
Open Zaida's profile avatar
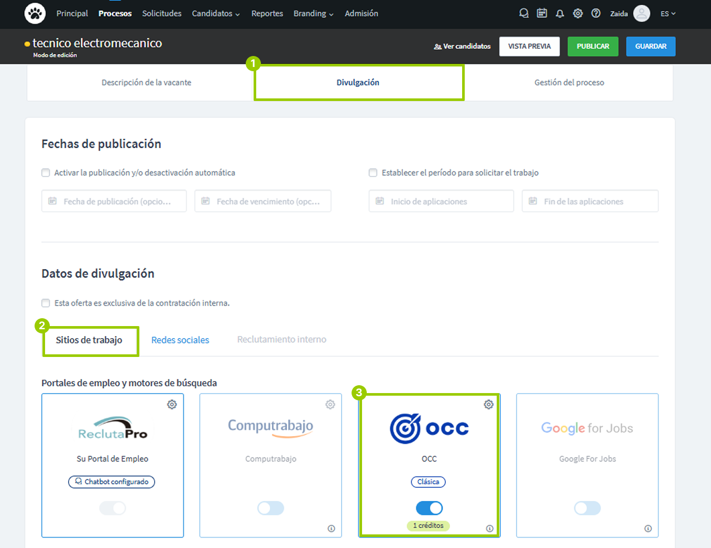pyautogui.click(x=642, y=13)
